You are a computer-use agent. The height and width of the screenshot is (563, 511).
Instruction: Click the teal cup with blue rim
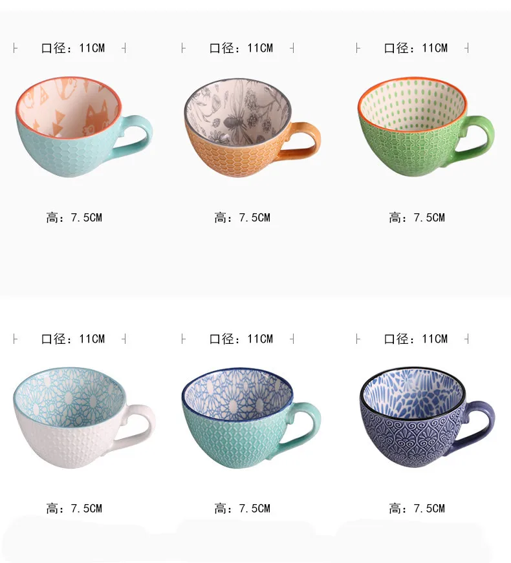click(x=251, y=418)
